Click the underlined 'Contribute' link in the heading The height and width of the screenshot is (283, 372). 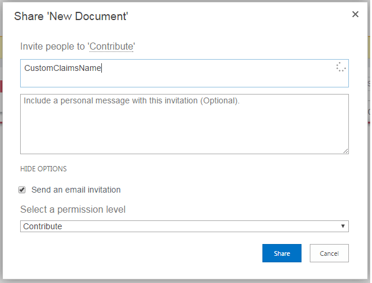pyautogui.click(x=111, y=47)
